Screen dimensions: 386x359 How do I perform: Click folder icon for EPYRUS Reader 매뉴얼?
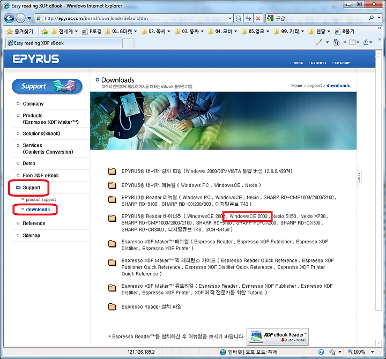(x=112, y=199)
